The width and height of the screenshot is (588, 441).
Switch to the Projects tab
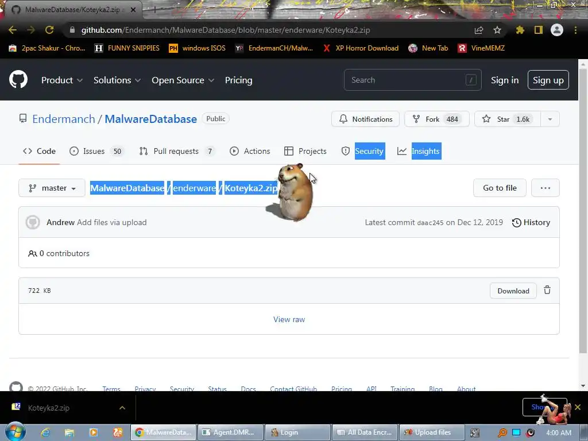coord(305,151)
